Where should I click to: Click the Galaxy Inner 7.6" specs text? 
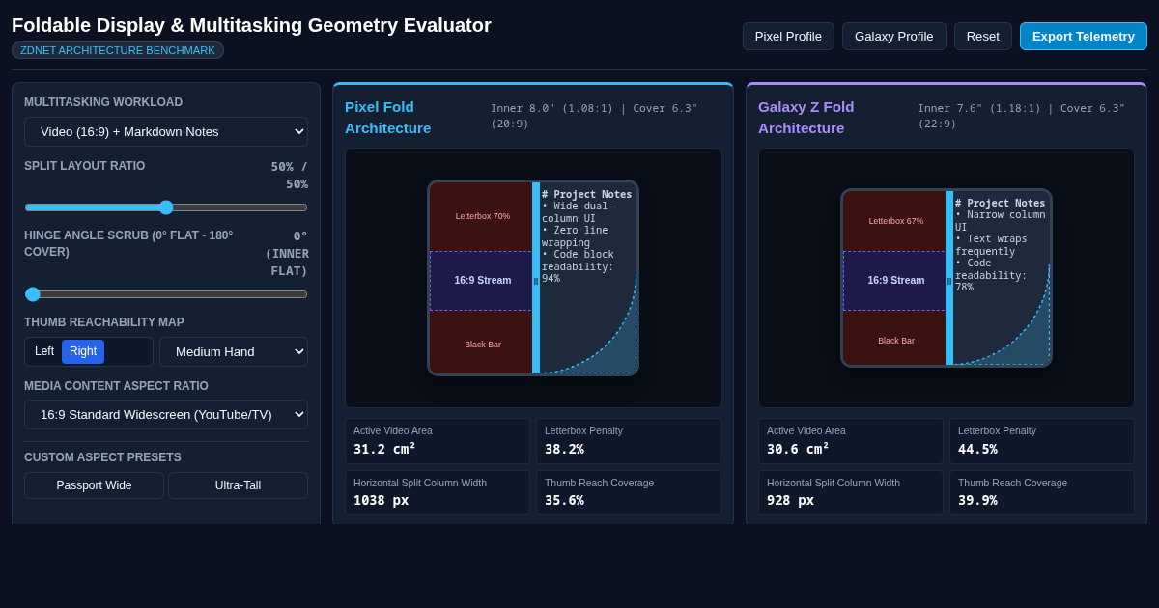pos(1022,116)
